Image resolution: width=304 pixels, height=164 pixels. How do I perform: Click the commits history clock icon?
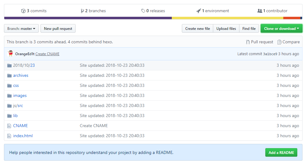click(x=23, y=11)
